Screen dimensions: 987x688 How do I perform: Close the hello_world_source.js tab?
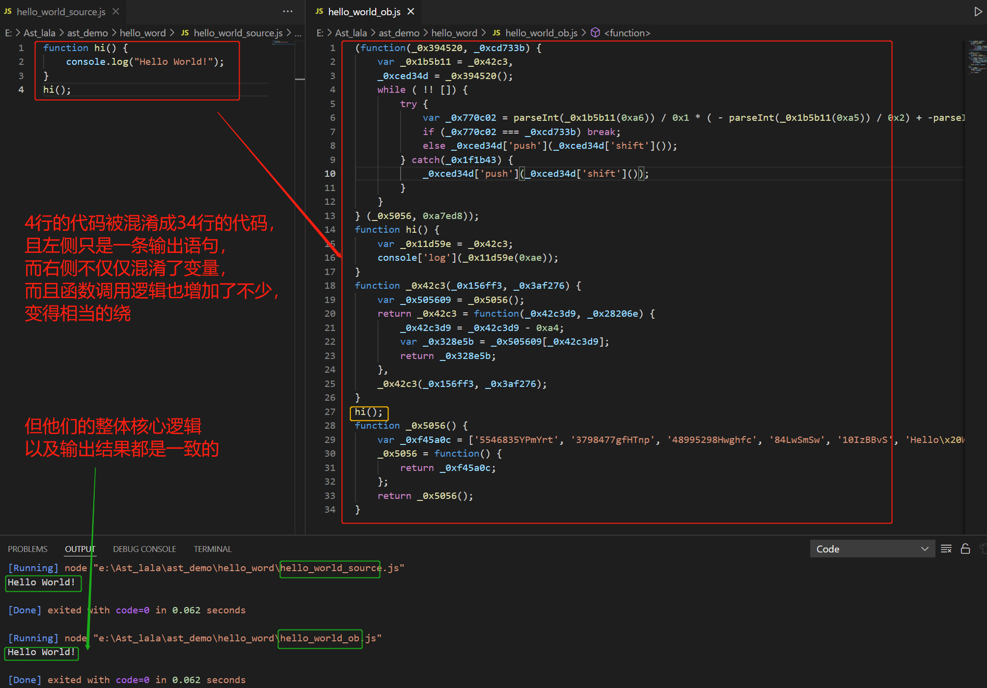(116, 11)
